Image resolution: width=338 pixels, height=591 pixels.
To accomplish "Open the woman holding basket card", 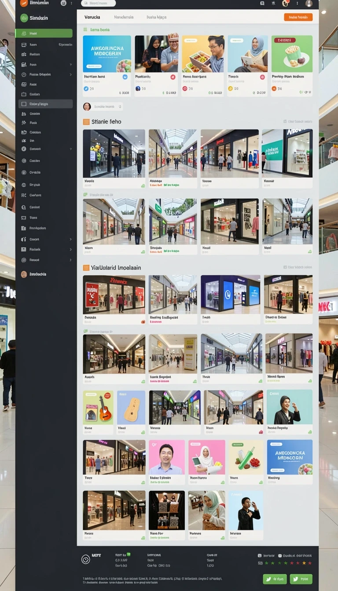I will [206, 515].
